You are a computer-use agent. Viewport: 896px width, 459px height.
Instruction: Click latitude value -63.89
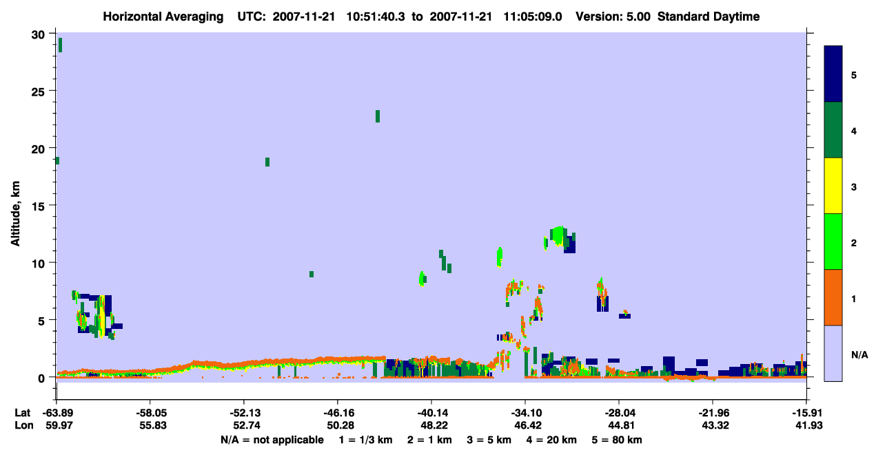[57, 413]
